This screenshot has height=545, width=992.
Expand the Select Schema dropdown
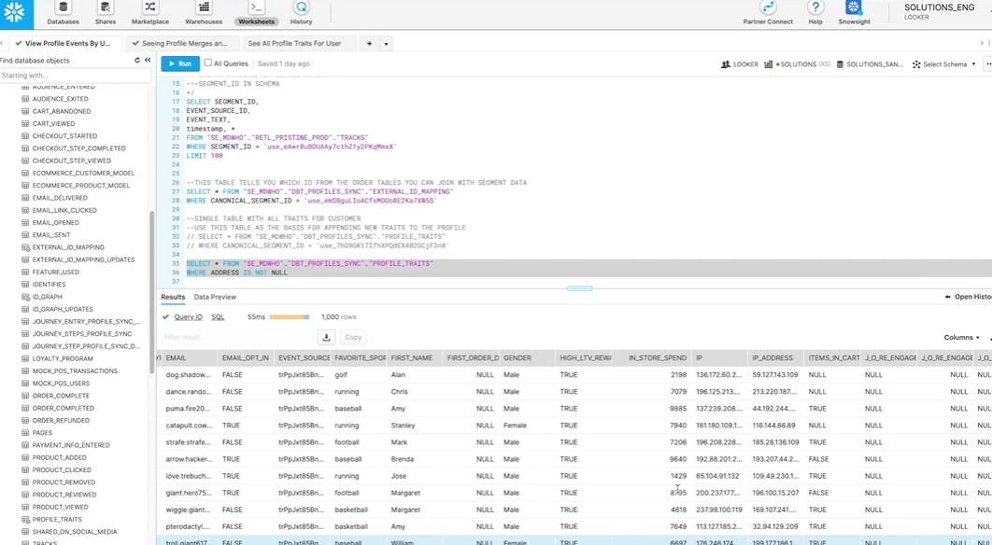pos(944,64)
